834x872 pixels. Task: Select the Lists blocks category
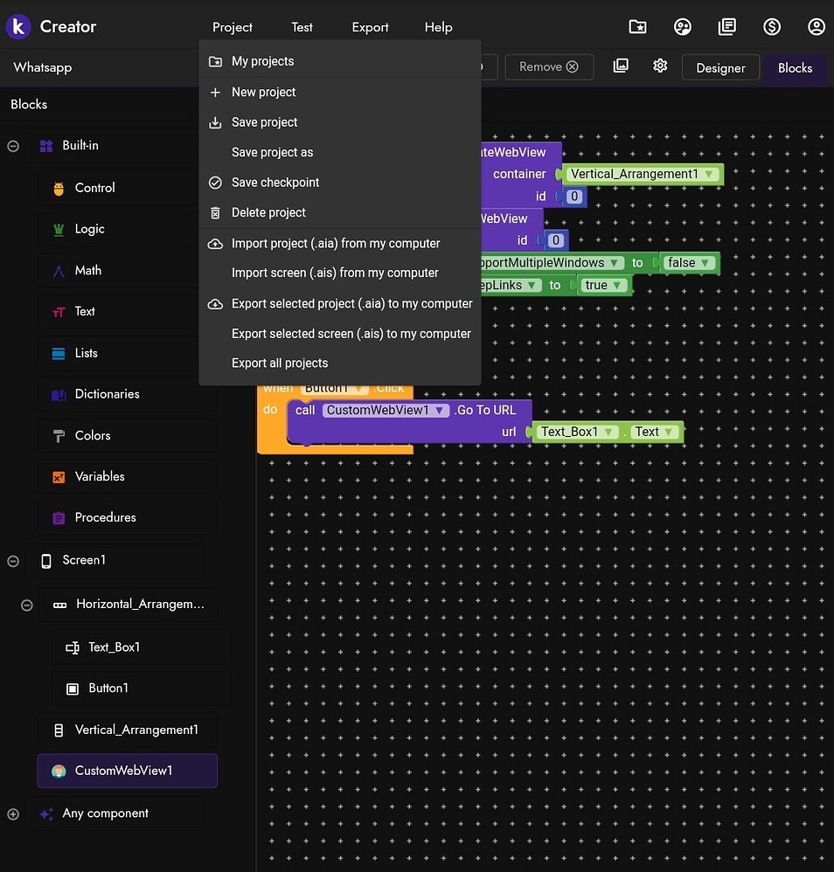127,353
